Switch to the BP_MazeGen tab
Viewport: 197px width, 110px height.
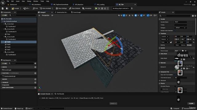[x=79, y=5]
